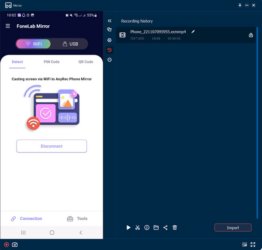262x250 pixels.
Task: Open the settings gear icon in sidebar
Action: [x=110, y=40]
